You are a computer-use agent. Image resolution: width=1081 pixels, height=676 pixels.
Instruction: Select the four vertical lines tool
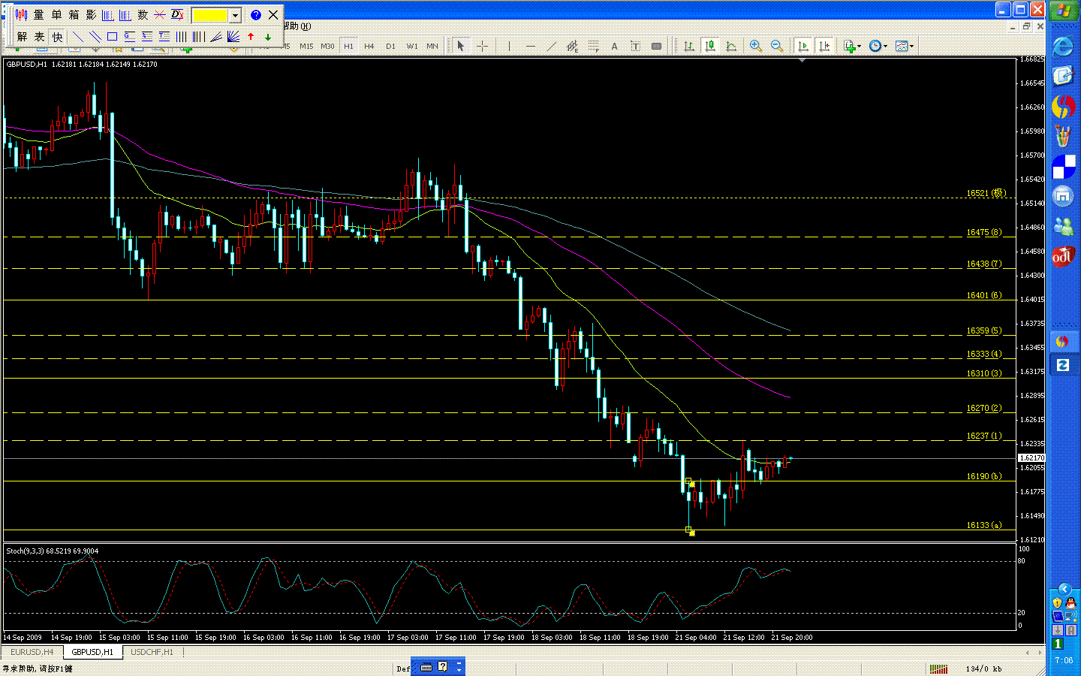coord(182,36)
